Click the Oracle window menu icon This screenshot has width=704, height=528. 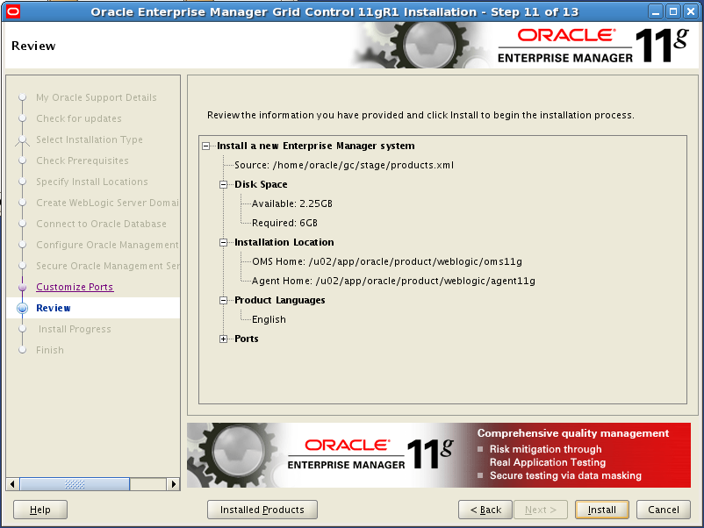(13, 11)
